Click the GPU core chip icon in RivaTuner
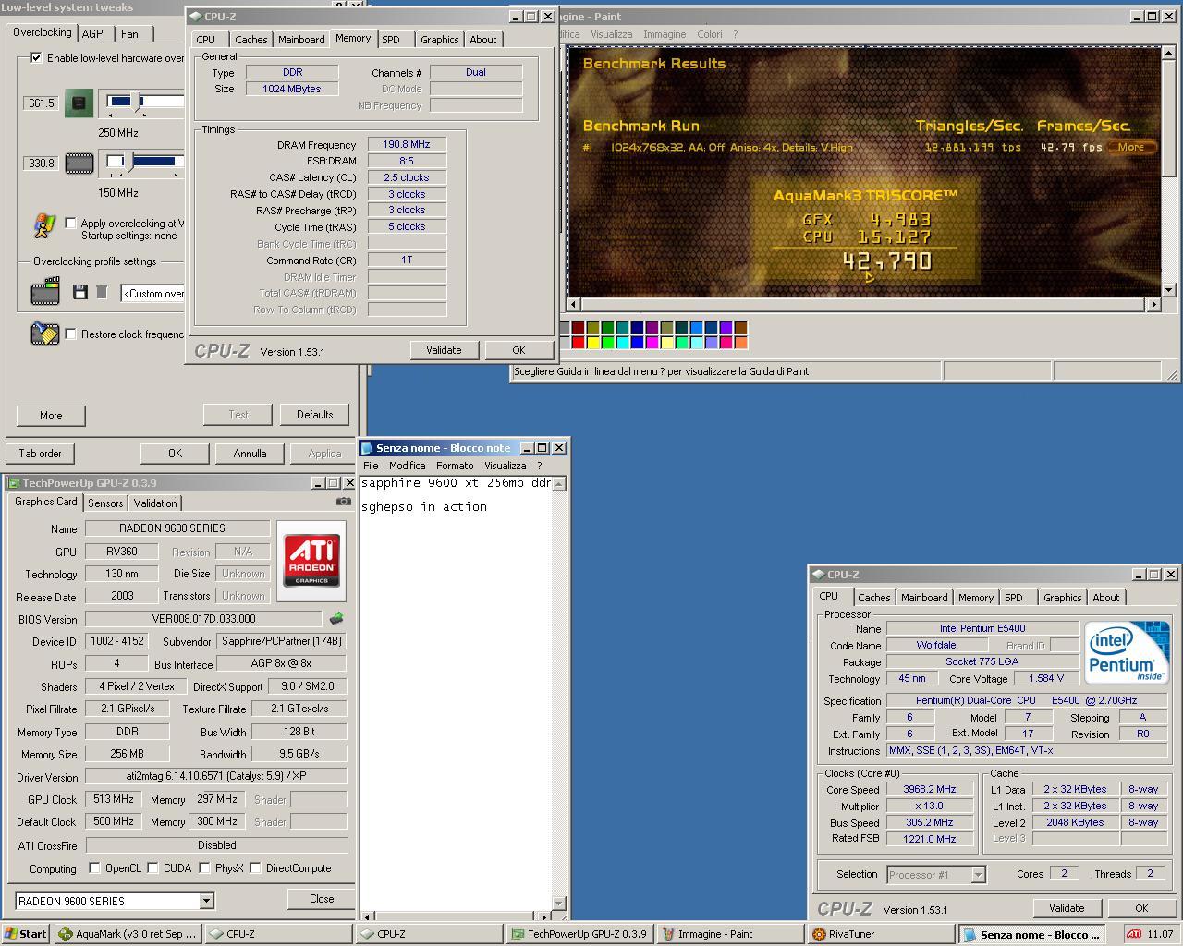 [79, 103]
